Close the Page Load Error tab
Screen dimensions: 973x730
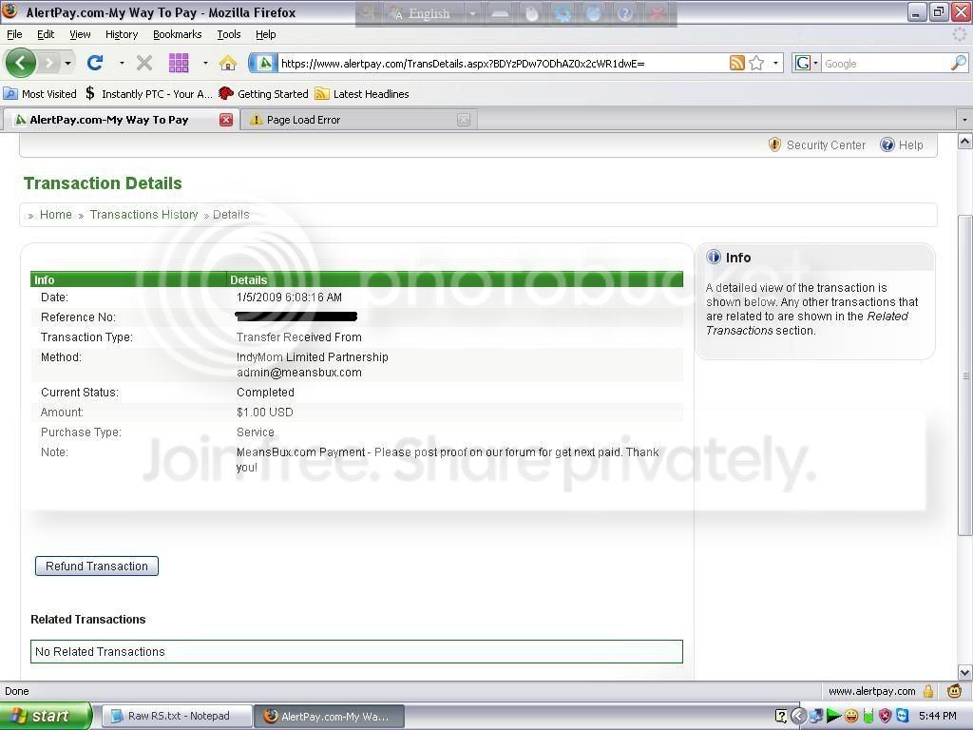464,120
